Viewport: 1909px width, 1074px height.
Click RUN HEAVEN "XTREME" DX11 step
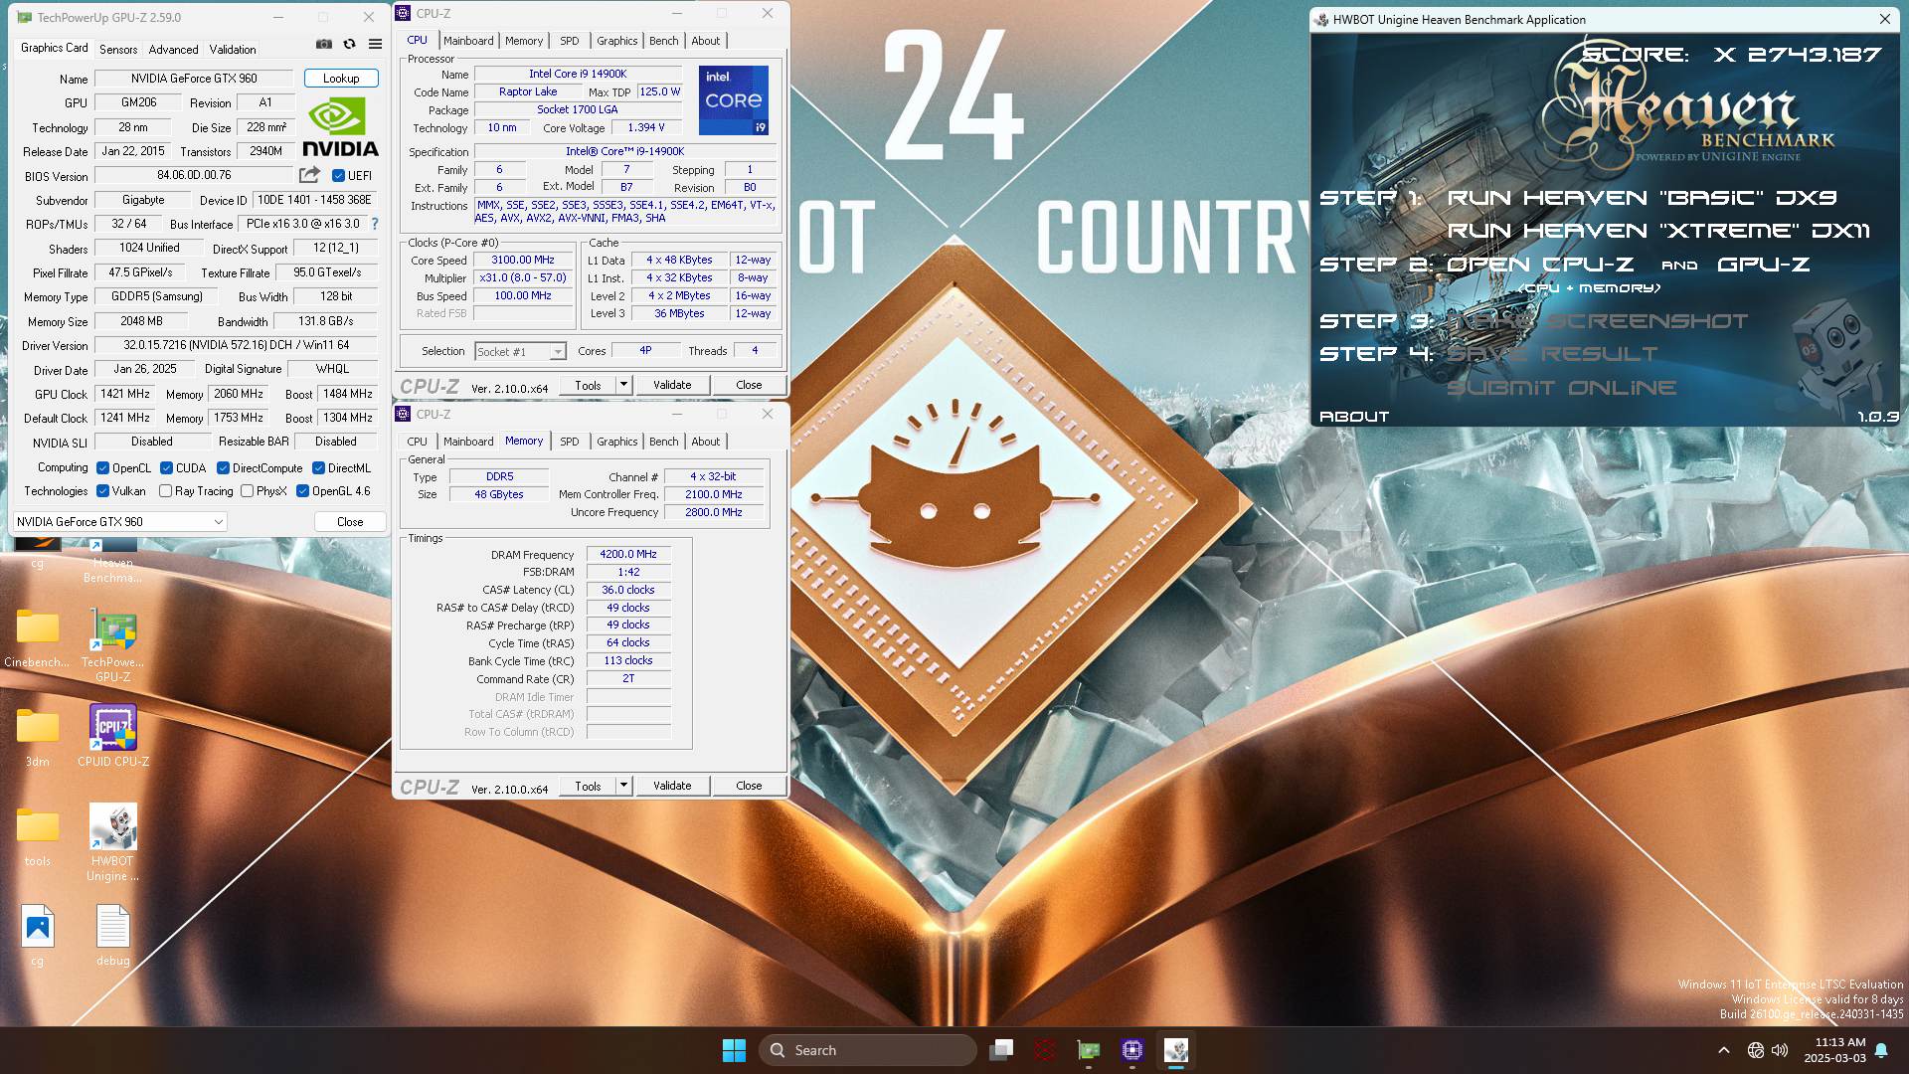pos(1658,231)
